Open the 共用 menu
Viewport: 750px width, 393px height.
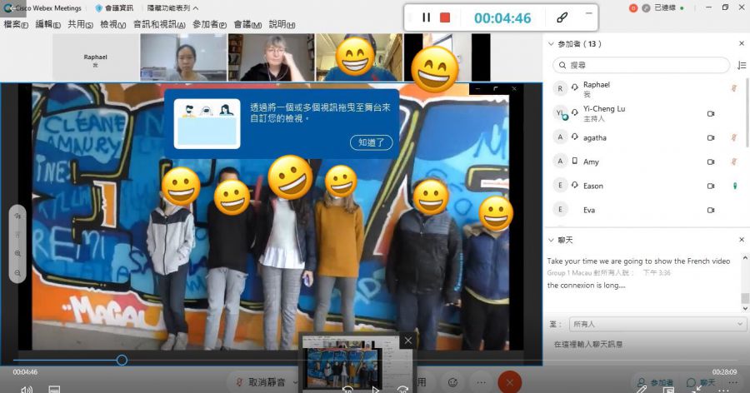[x=80, y=24]
